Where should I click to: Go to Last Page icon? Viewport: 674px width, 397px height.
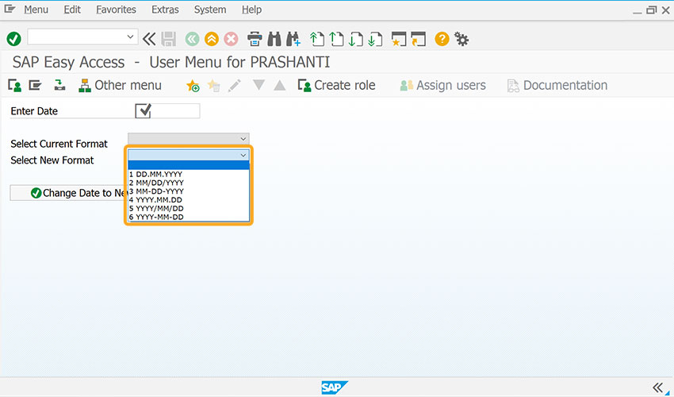coord(375,39)
